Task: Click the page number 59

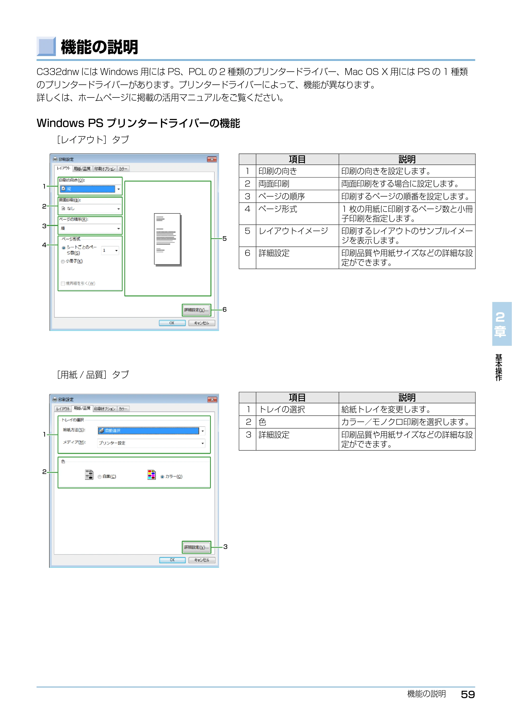Action: (x=468, y=695)
